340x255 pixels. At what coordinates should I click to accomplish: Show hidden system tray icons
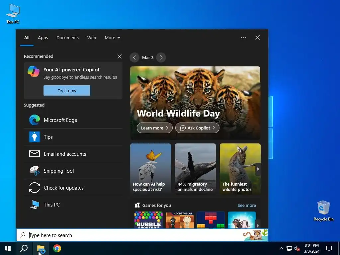[x=281, y=248]
